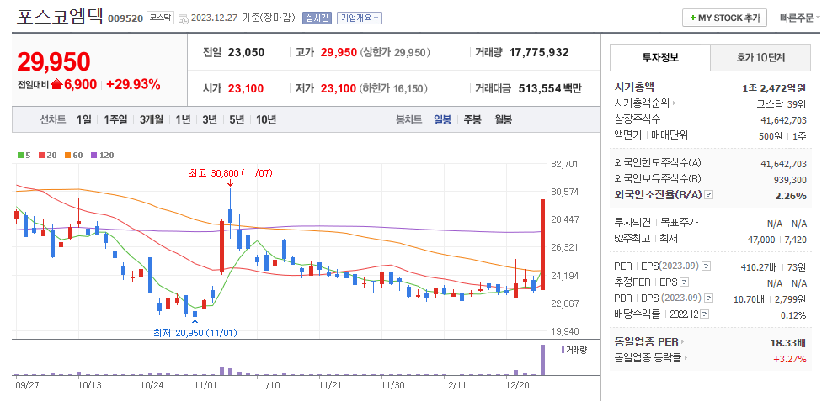Select 월봉 monthly candle chart
Viewport: 827px width, 401px height.
click(503, 120)
